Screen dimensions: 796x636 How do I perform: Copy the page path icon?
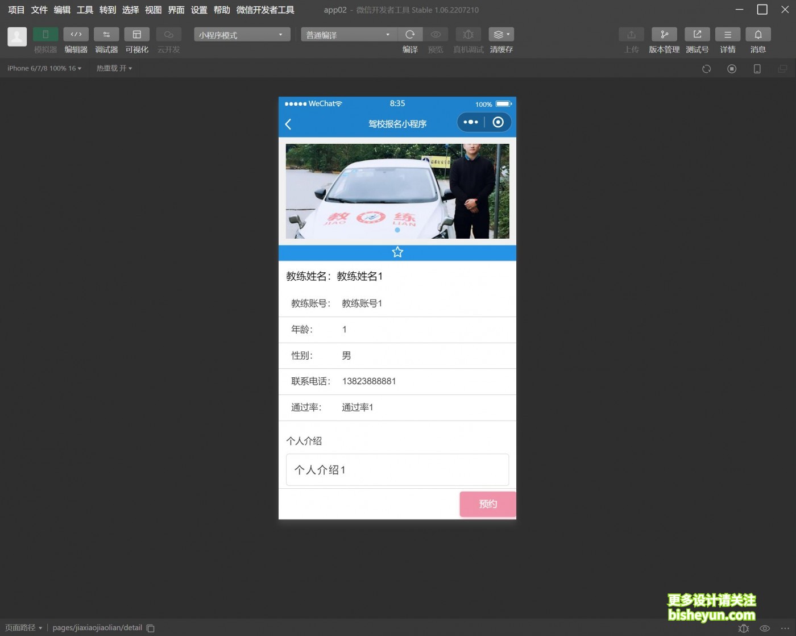pyautogui.click(x=151, y=628)
